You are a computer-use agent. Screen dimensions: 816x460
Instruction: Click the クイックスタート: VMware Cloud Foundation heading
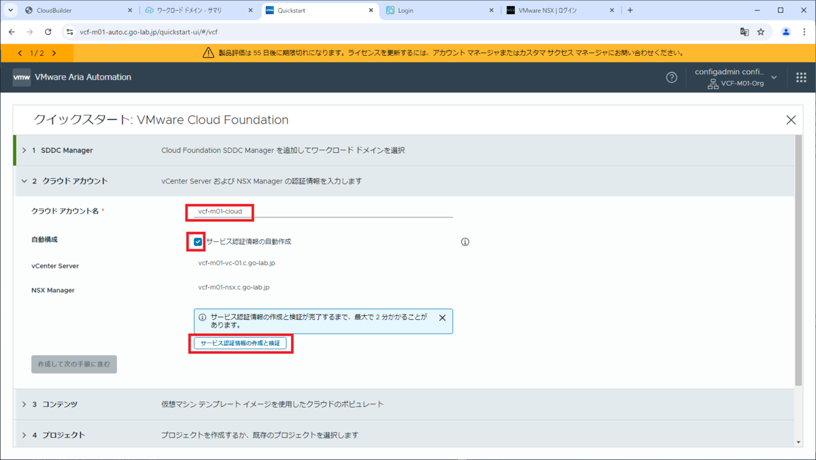click(x=161, y=120)
